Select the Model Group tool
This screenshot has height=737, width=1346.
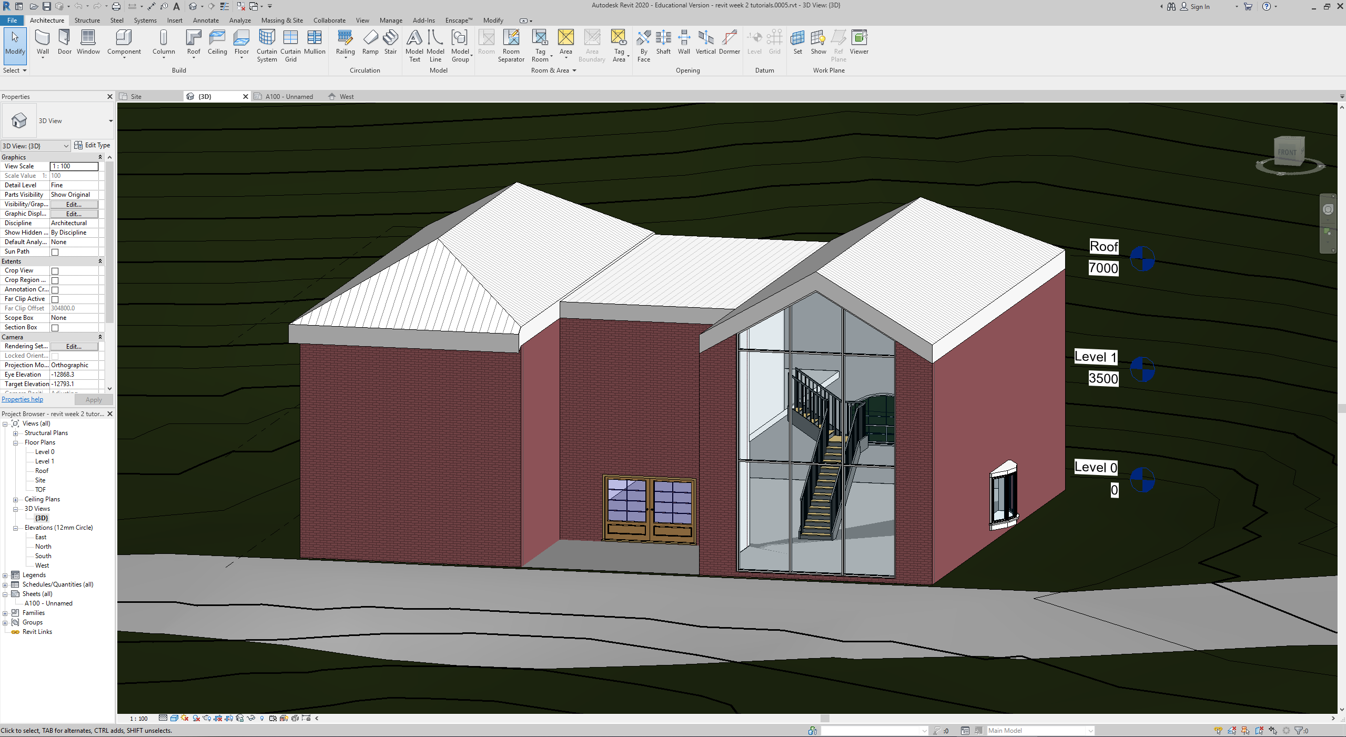pyautogui.click(x=460, y=46)
